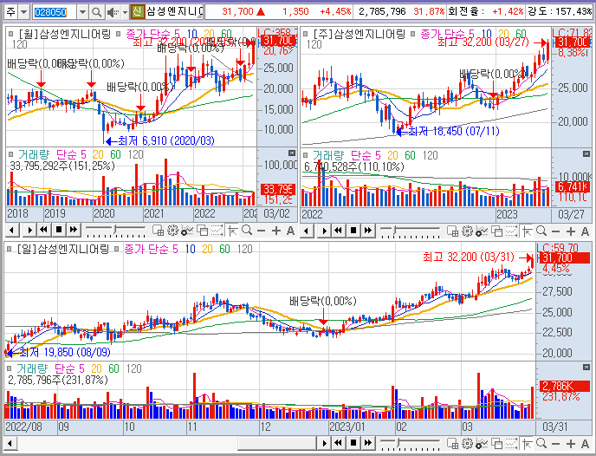Open gear settings in daily chart toolbar

click(467, 443)
